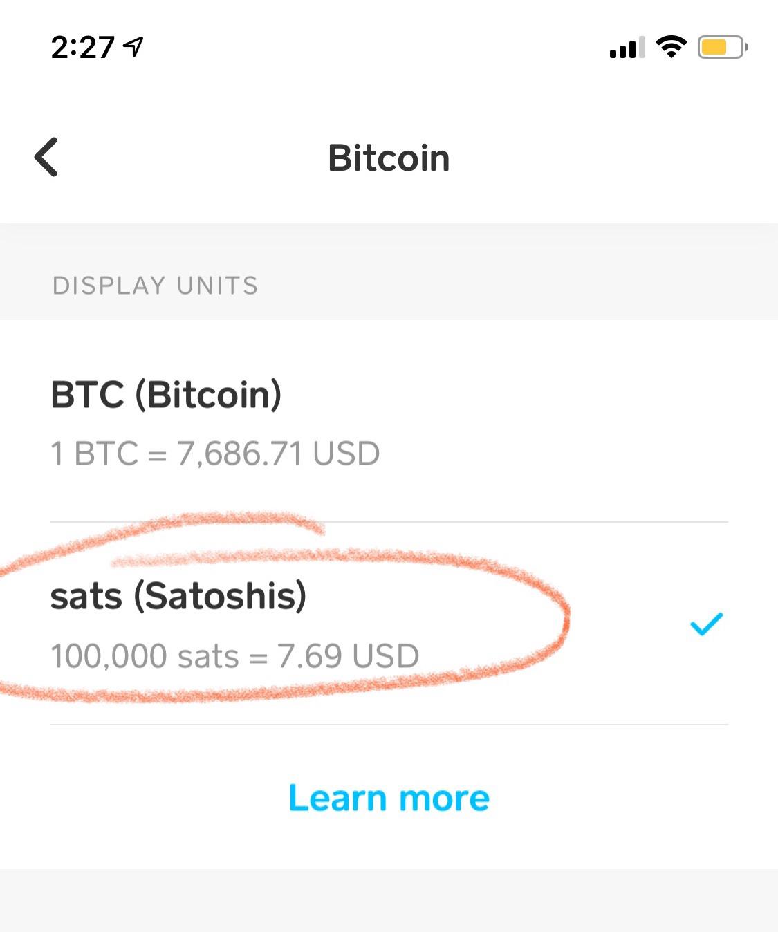Screen dimensions: 778x932
Task: Tap the 2:27 clock in status bar
Action: point(82,48)
